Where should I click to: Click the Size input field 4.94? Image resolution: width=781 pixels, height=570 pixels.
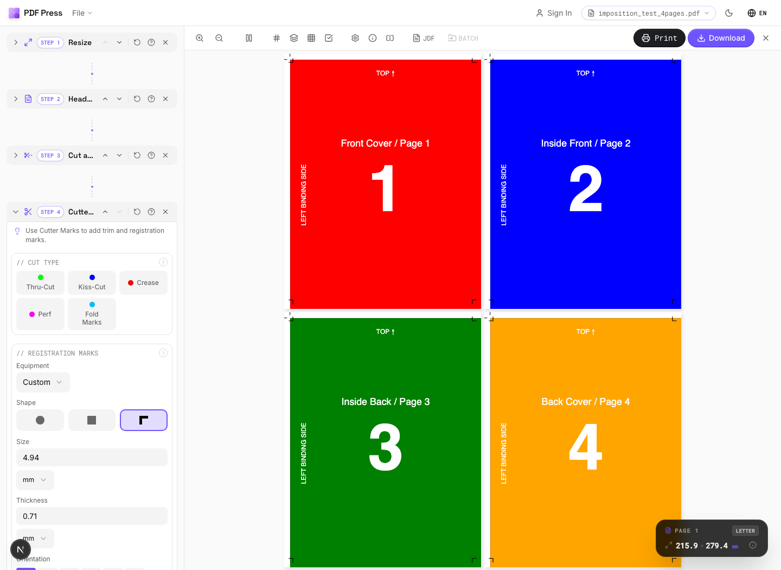[x=92, y=458]
